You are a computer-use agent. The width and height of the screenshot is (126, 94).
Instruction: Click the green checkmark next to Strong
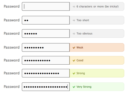coord(74,73)
